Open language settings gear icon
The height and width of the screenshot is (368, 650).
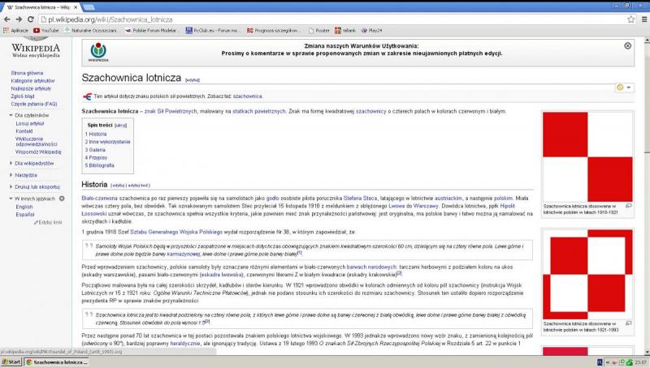60,199
